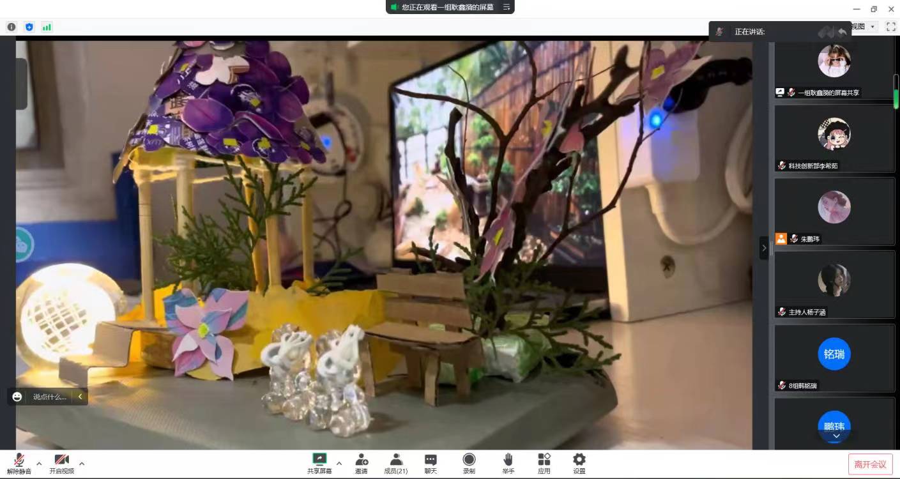Expand video options arrow beside 开启视频

click(82, 463)
